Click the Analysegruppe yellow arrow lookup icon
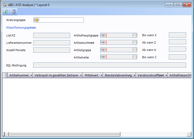This screenshot has height=139, width=194. [x=36, y=20]
